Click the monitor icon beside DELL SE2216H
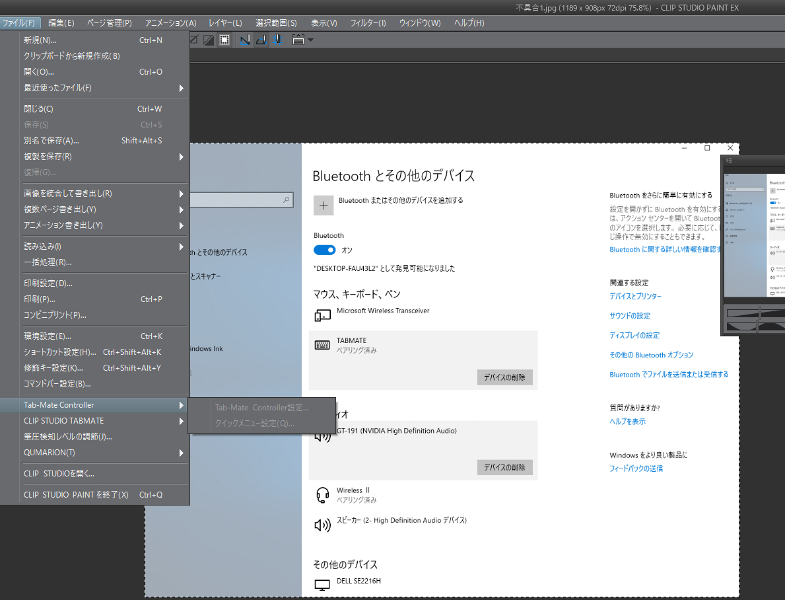785x600 pixels. pyautogui.click(x=322, y=585)
